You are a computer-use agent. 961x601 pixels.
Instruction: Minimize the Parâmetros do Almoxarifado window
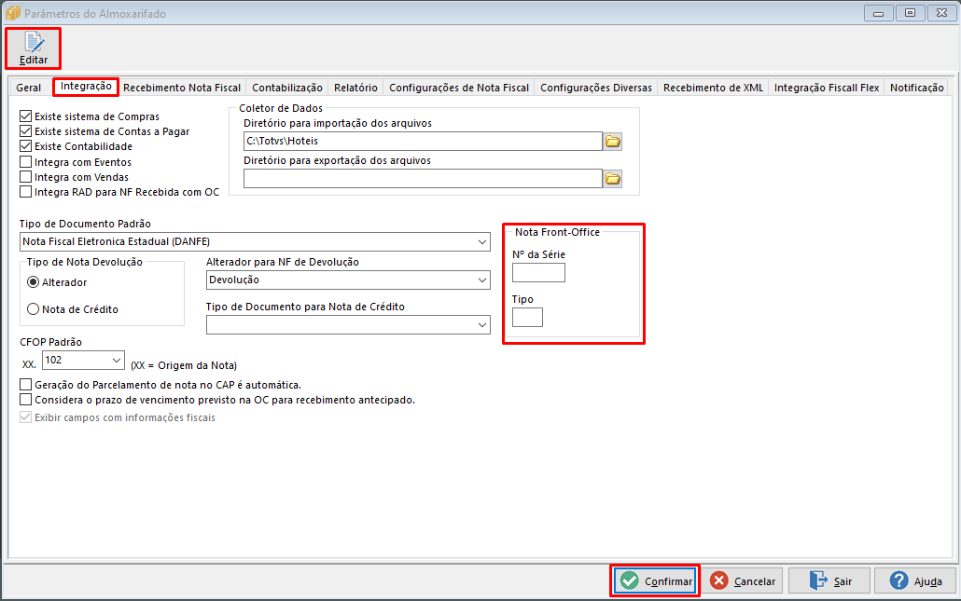pos(878,13)
